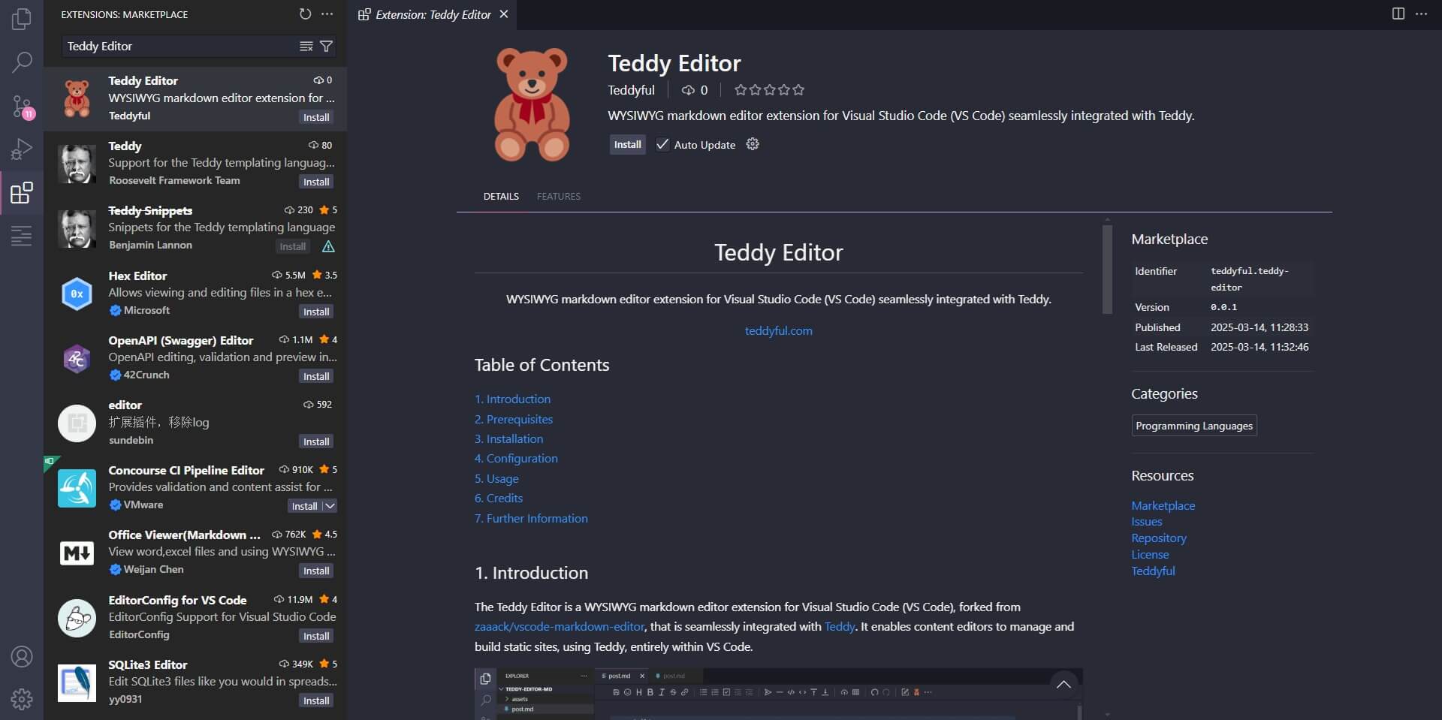Image resolution: width=1442 pixels, height=720 pixels.
Task: Install the sundebin editor extension
Action: click(x=316, y=441)
